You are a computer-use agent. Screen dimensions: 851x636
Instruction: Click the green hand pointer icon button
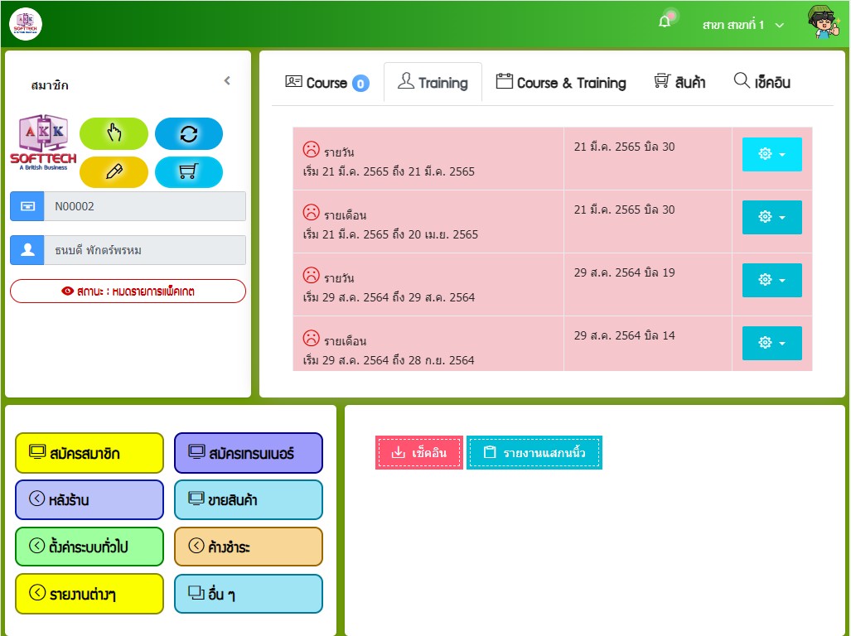click(114, 134)
